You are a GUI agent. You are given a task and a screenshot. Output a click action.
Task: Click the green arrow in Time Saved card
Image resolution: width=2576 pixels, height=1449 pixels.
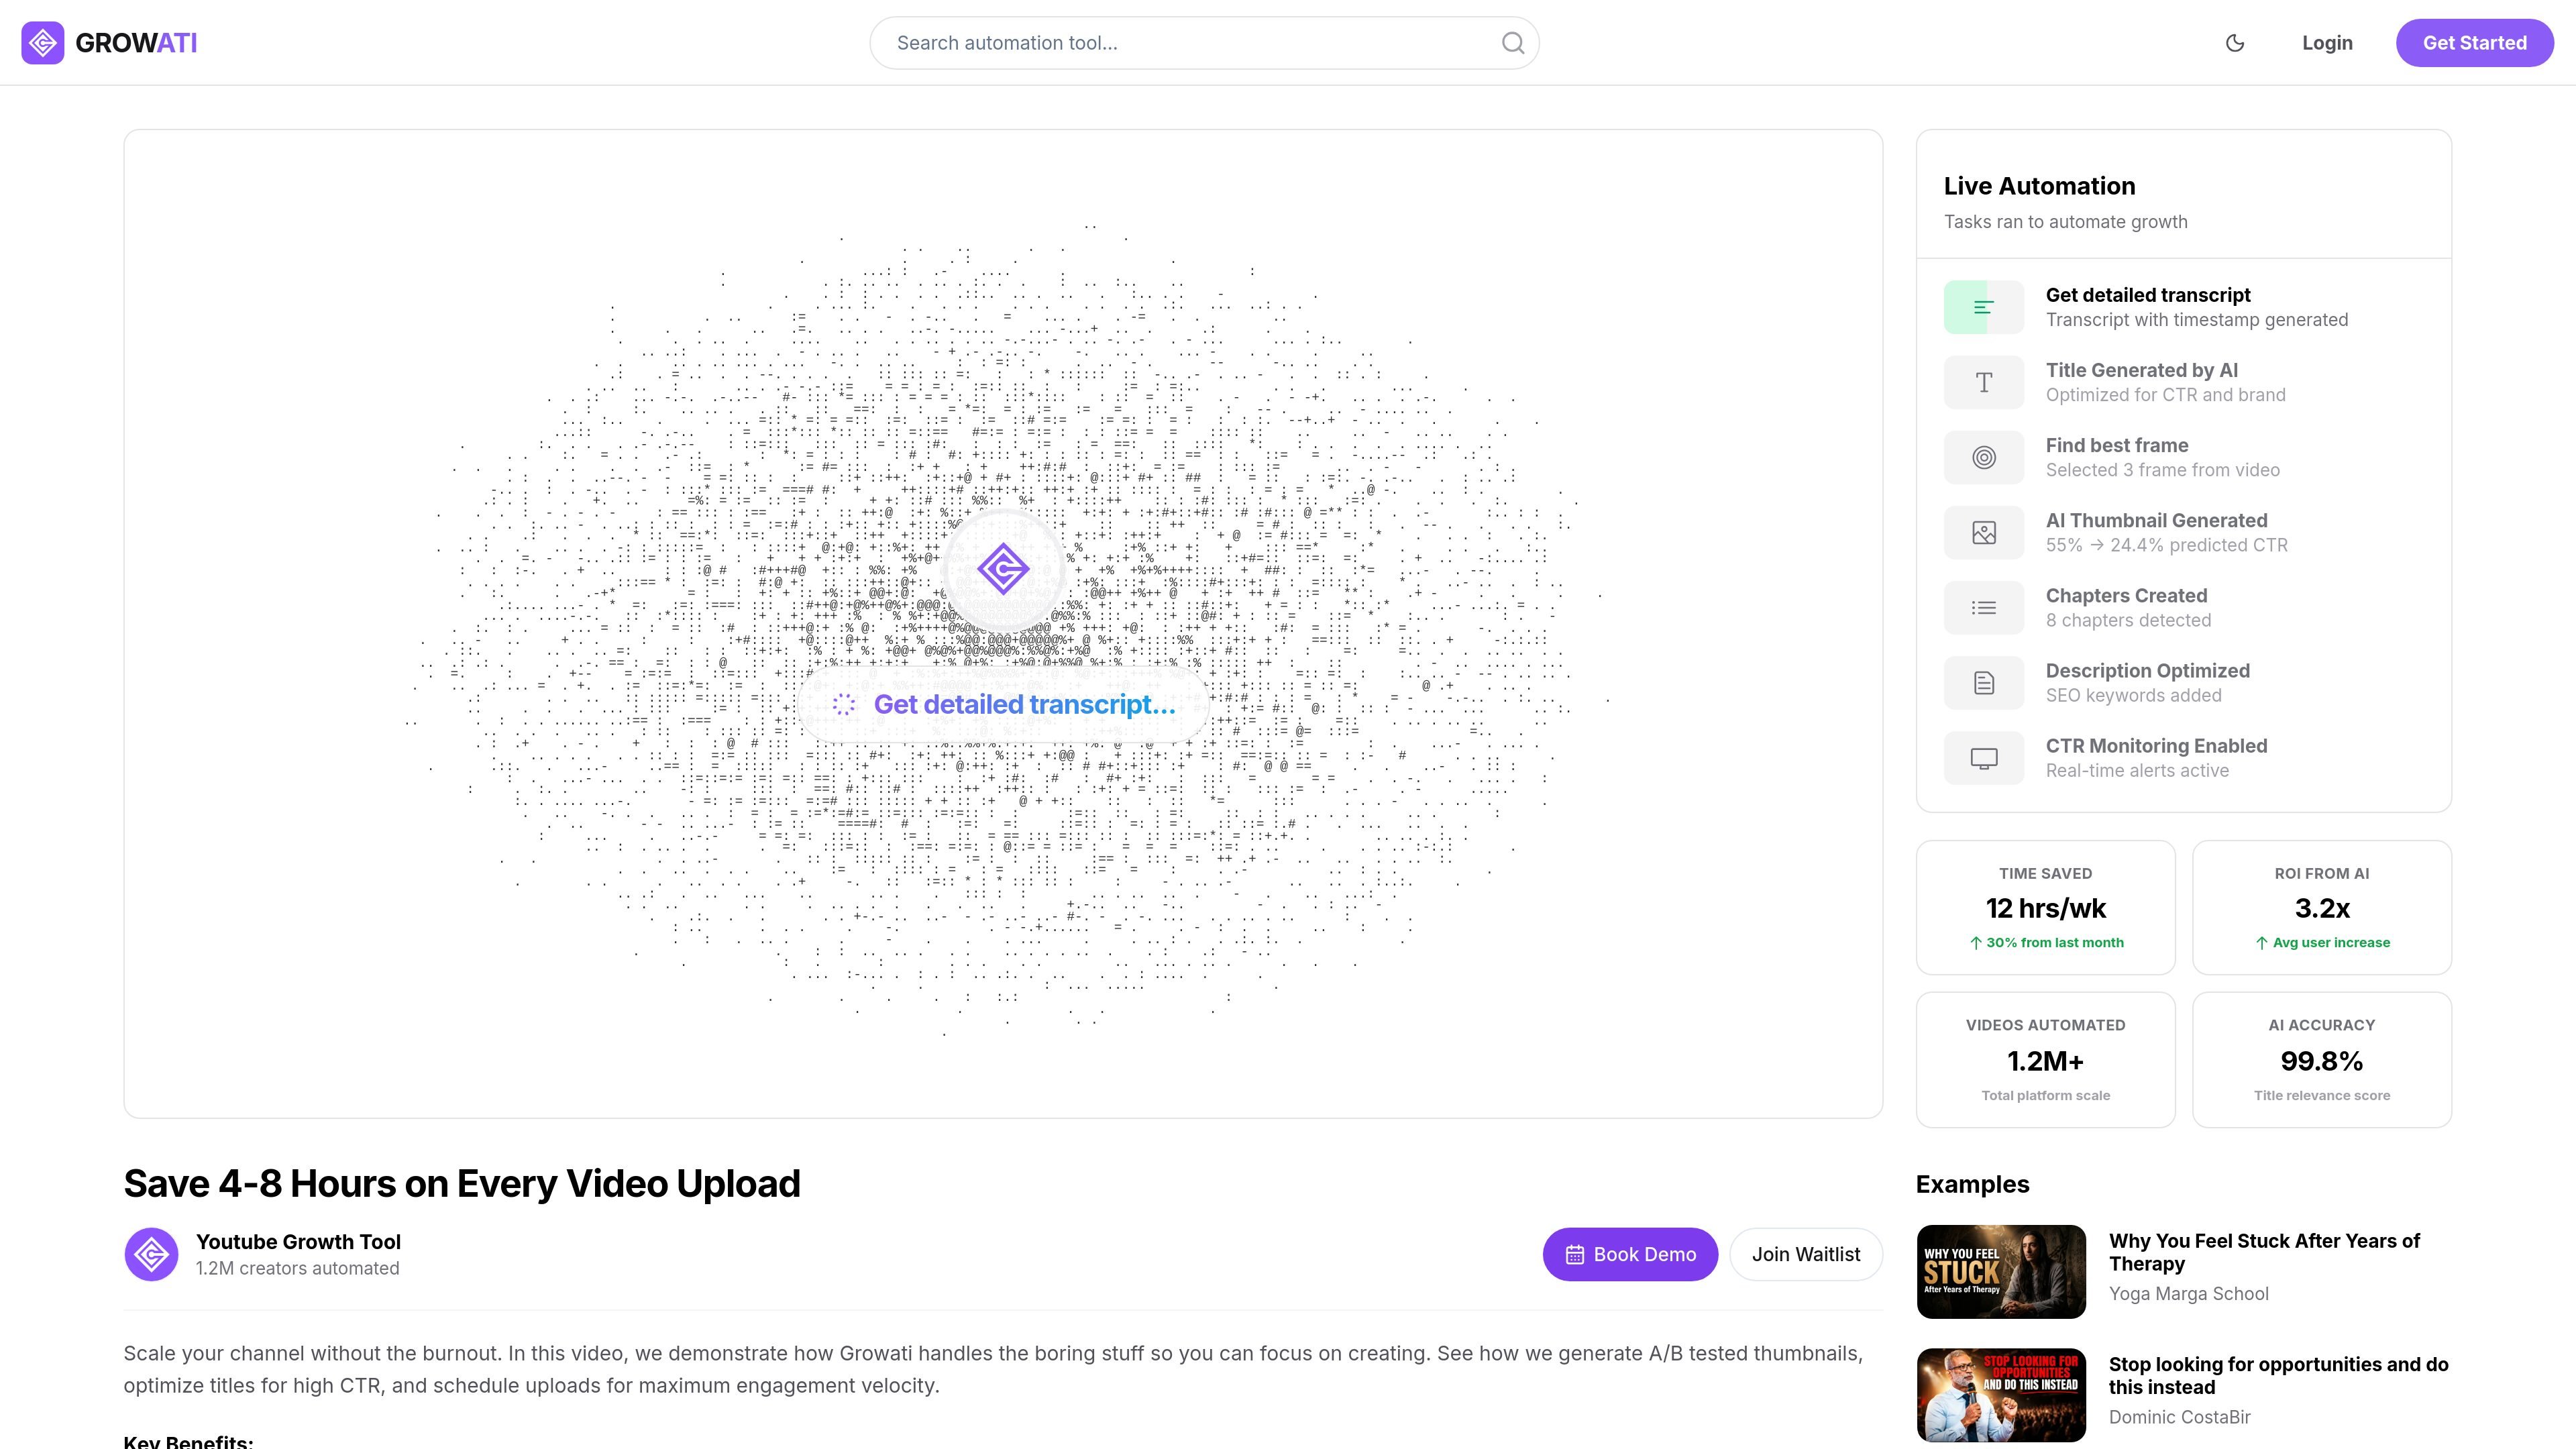1976,943
